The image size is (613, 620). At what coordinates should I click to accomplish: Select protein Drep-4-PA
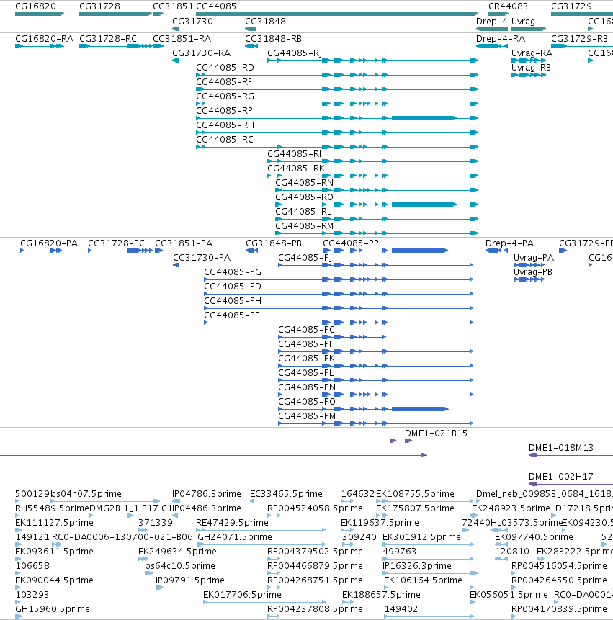[497, 251]
